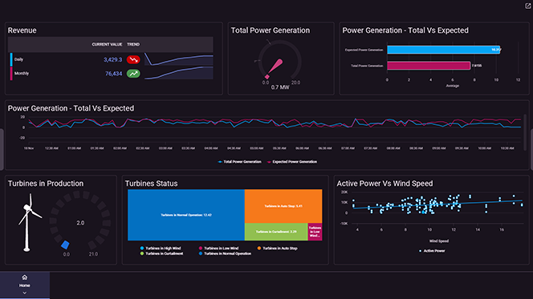This screenshot has width=533, height=299.
Task: Click the red downward trend icon for Daily
Action: click(x=133, y=60)
